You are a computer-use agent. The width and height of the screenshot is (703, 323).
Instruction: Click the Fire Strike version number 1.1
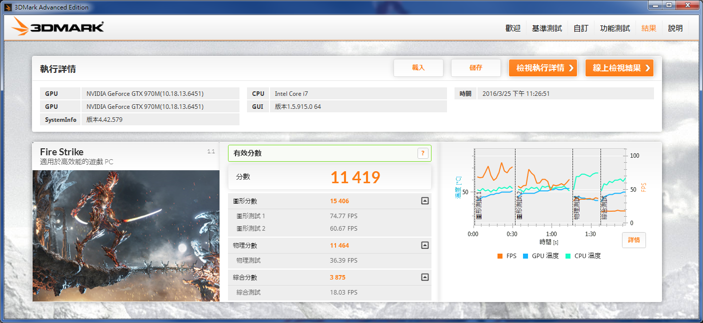211,151
